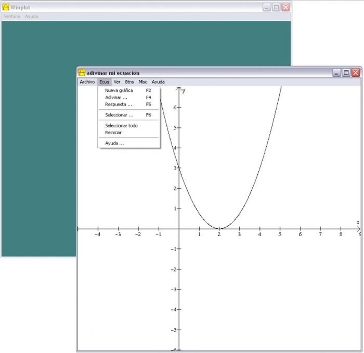Click the y-axis tick label -3

pyautogui.click(x=173, y=289)
